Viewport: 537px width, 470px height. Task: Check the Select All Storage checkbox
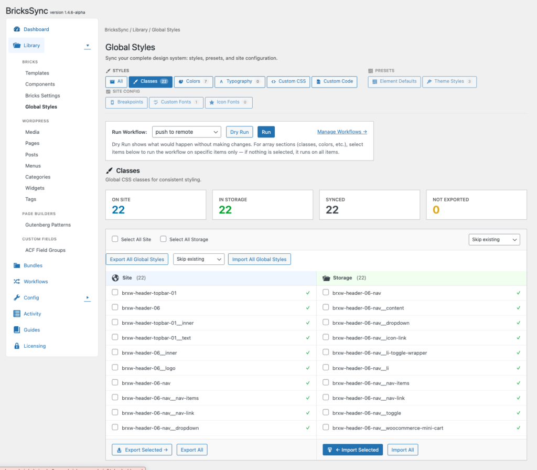tap(164, 239)
